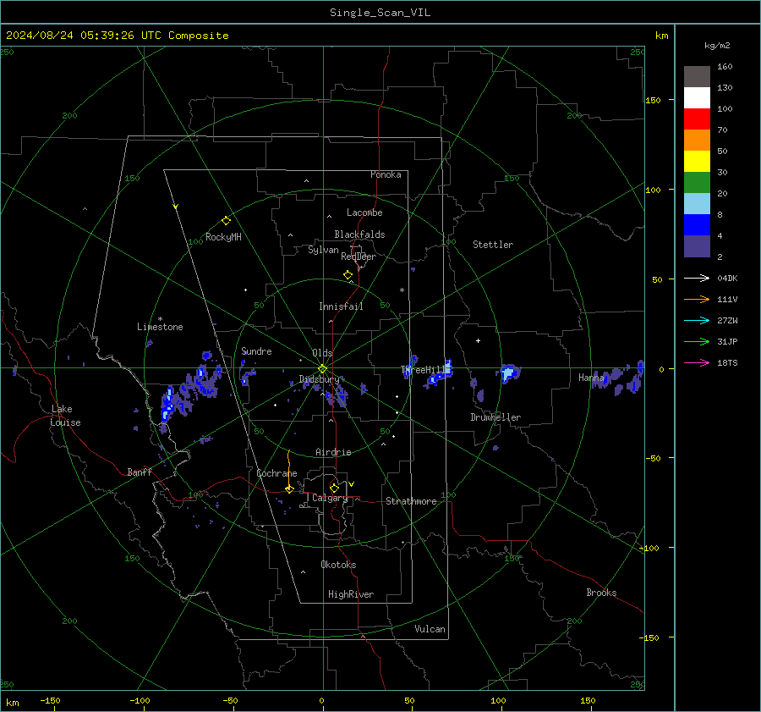Select the green 31JP arrow in legend
The height and width of the screenshot is (712, 761).
coord(697,342)
